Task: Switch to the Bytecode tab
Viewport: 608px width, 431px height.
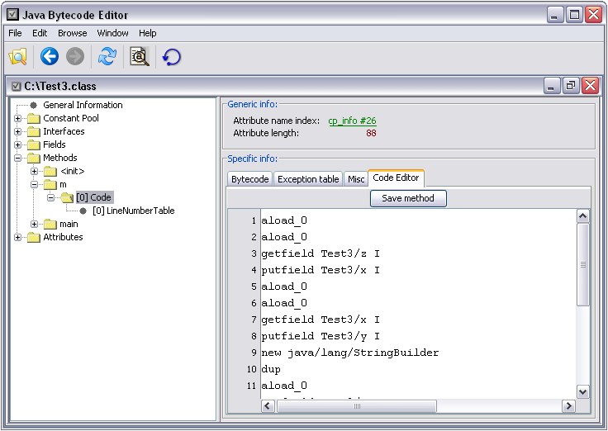Action: click(250, 179)
